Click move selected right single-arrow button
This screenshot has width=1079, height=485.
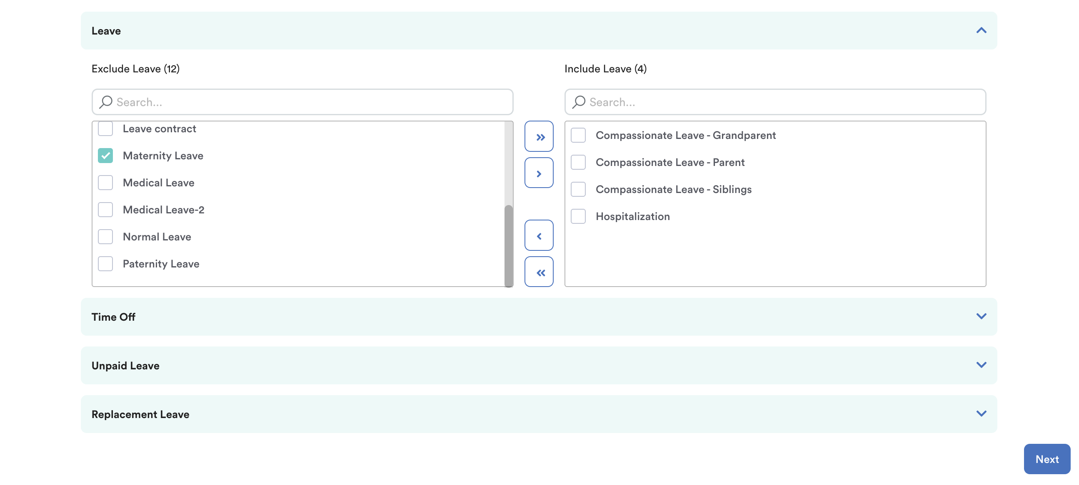[539, 173]
